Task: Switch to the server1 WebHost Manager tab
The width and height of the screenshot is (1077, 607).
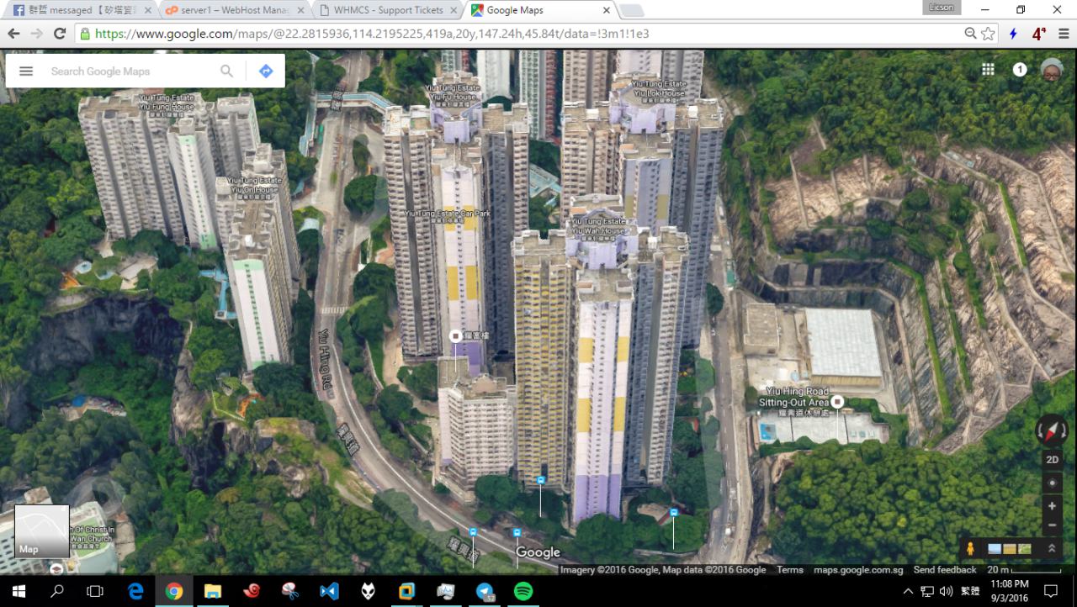Action: pyautogui.click(x=234, y=10)
